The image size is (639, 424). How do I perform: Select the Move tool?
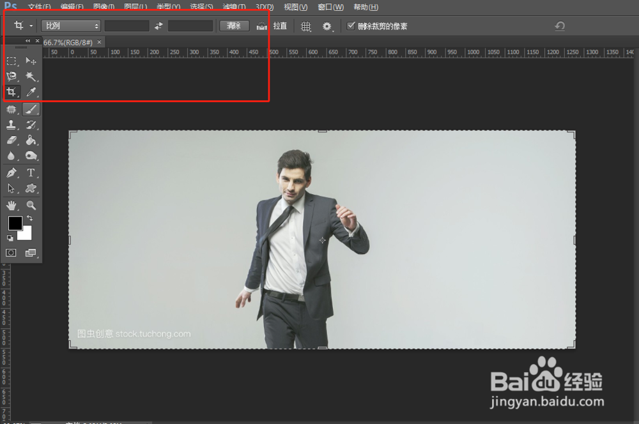pyautogui.click(x=31, y=61)
